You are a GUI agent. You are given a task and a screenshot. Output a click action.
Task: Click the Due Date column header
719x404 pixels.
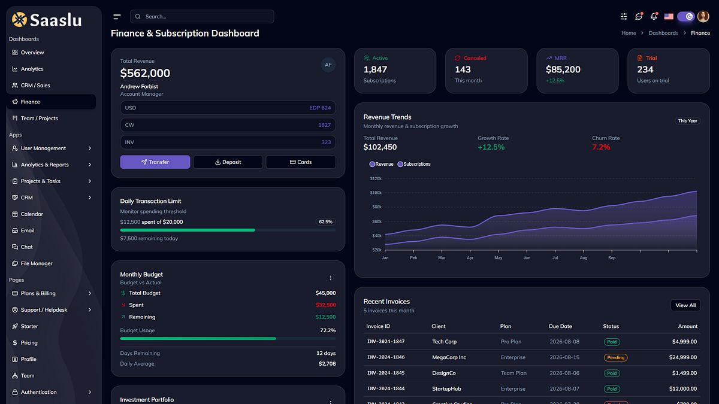pyautogui.click(x=560, y=326)
